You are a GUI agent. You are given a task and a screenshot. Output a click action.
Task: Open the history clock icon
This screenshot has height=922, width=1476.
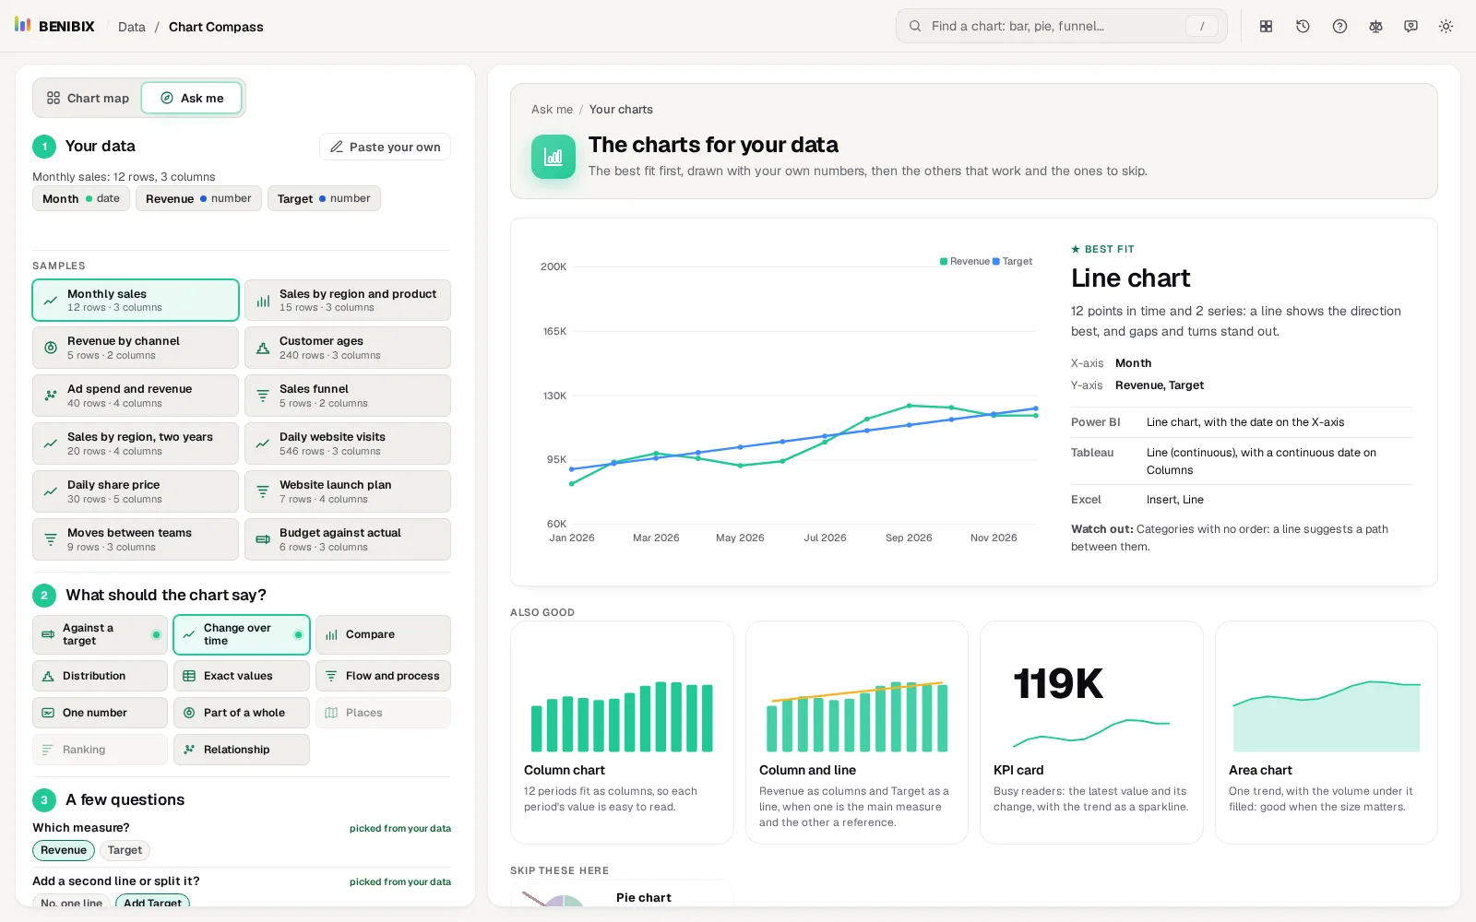tap(1303, 27)
